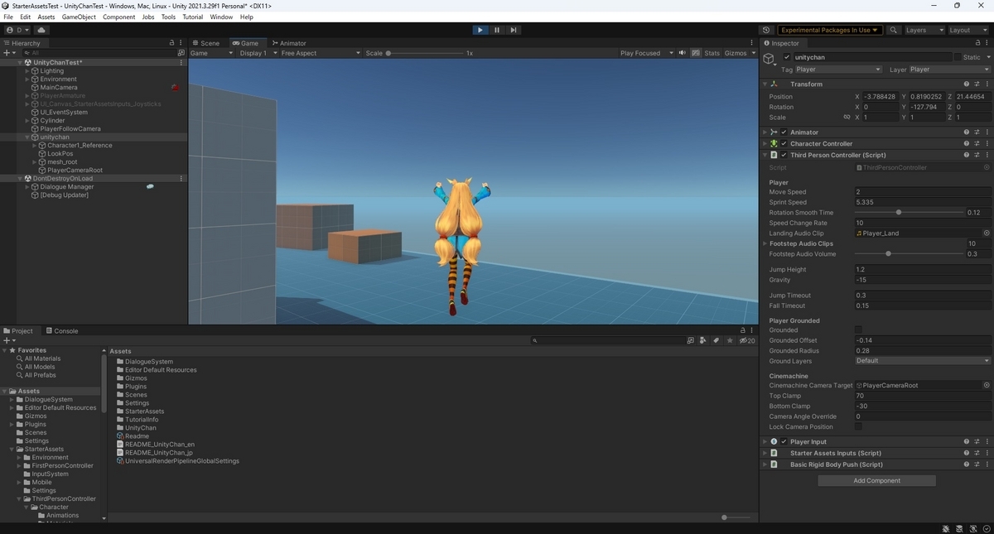Open Third Person Controller help icon

pyautogui.click(x=966, y=155)
